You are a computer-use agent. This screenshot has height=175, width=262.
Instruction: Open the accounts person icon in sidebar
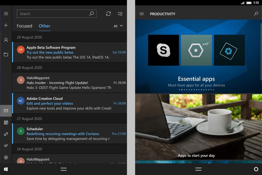pyautogui.click(x=6, y=40)
